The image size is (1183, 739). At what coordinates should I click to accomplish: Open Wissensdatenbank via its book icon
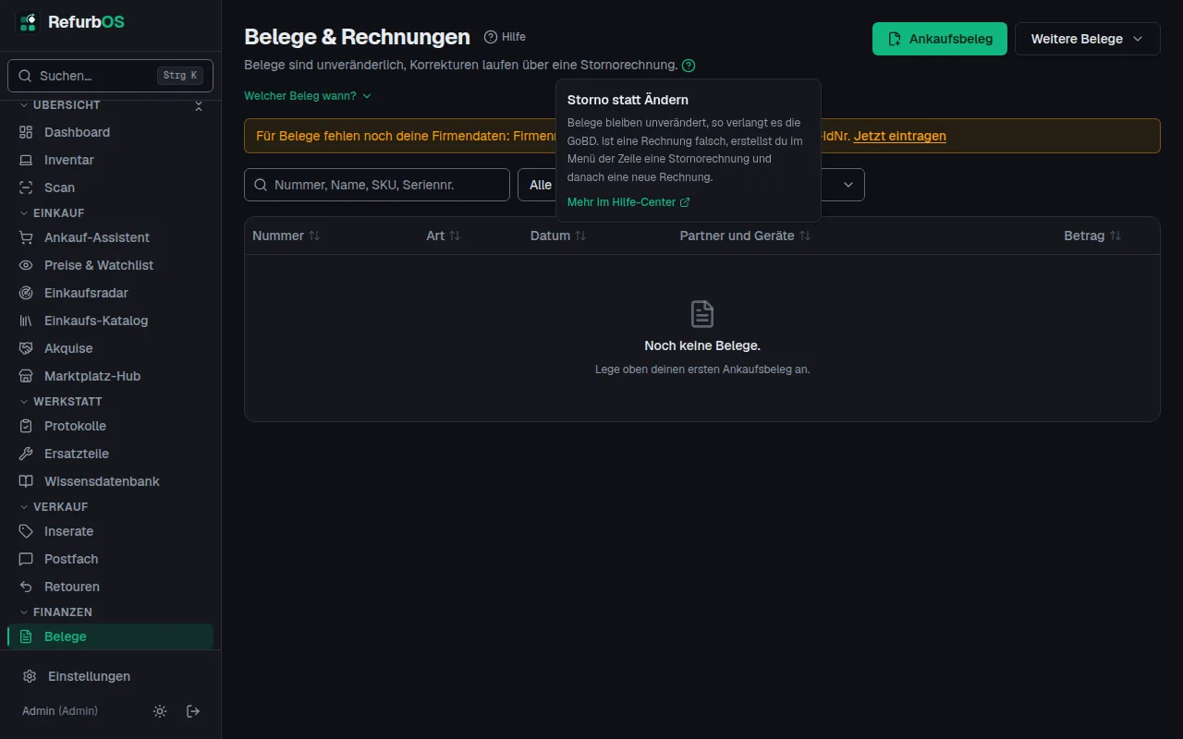(26, 481)
